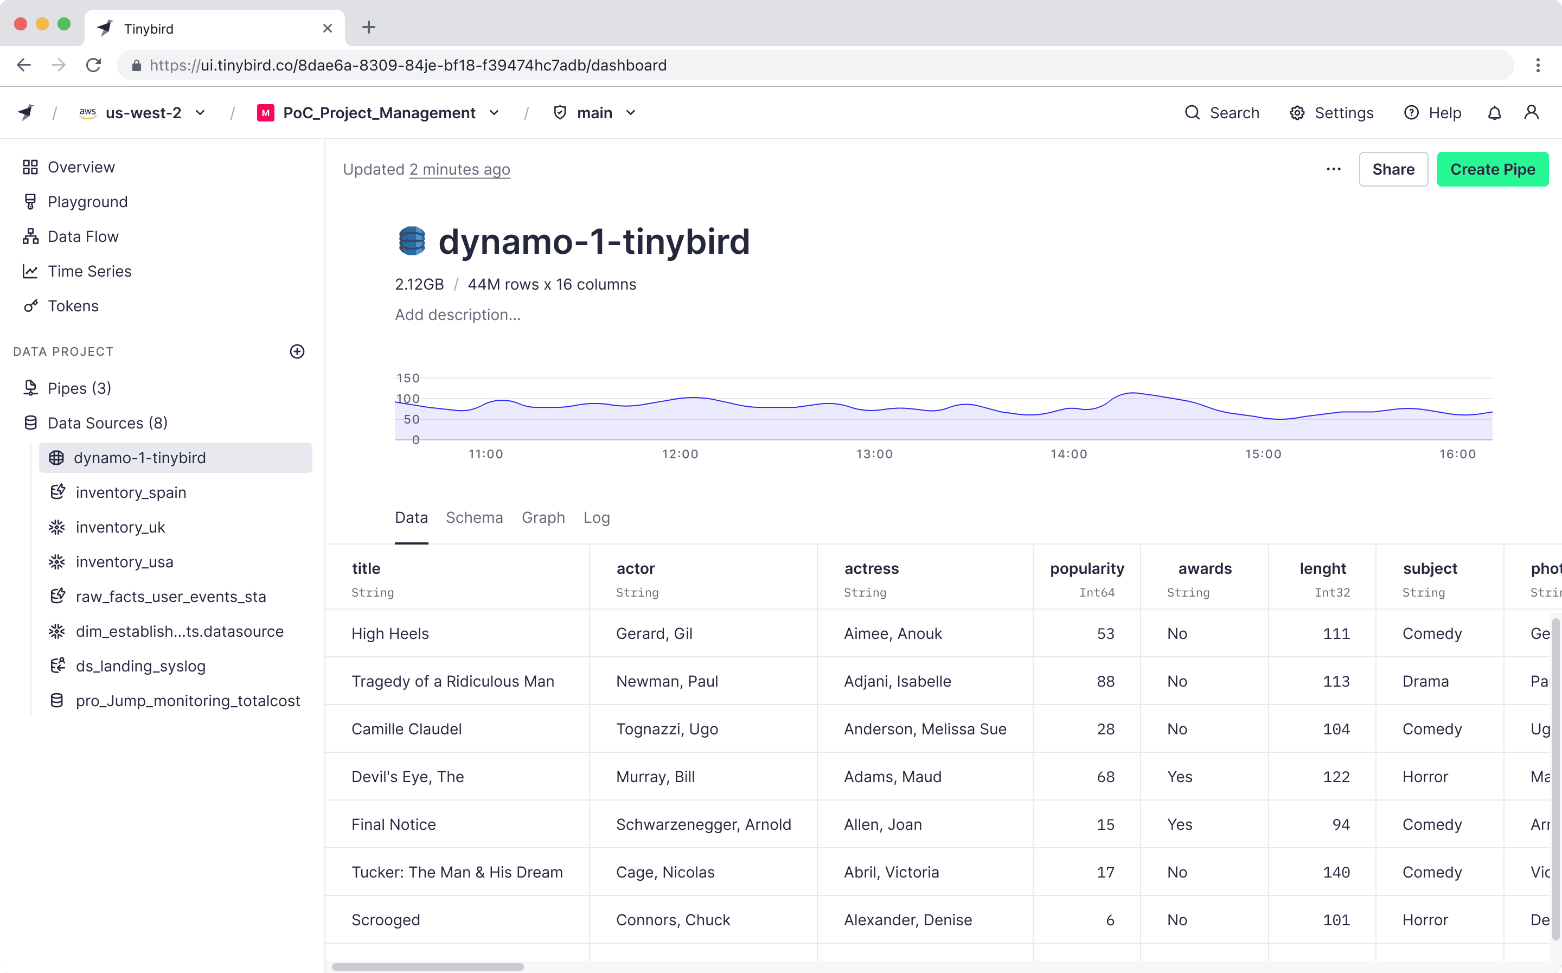Open browser three-dot menu
The image size is (1562, 973).
pyautogui.click(x=1538, y=65)
